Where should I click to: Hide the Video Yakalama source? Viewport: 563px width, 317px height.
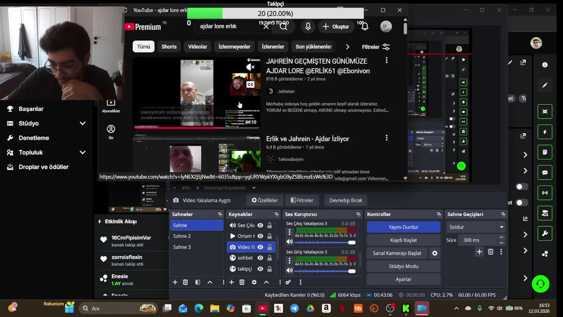click(260, 247)
